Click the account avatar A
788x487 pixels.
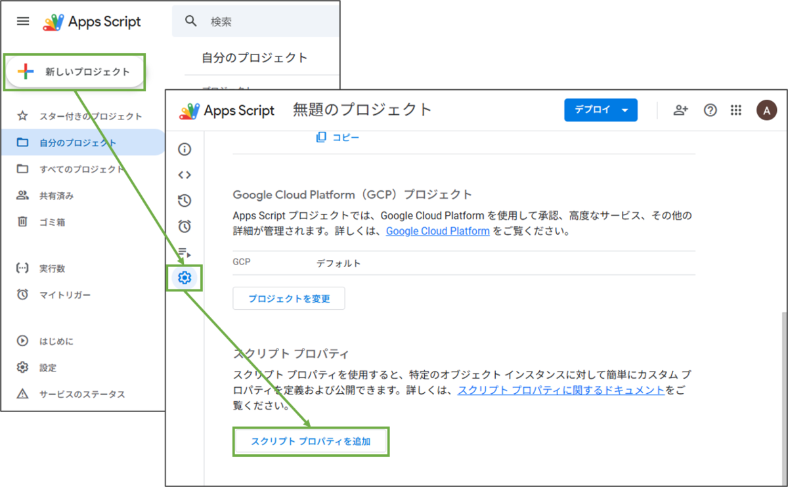[766, 110]
